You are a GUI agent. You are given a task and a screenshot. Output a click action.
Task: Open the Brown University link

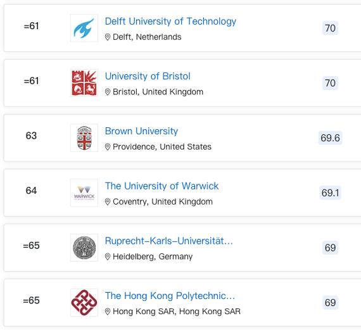[x=141, y=131]
